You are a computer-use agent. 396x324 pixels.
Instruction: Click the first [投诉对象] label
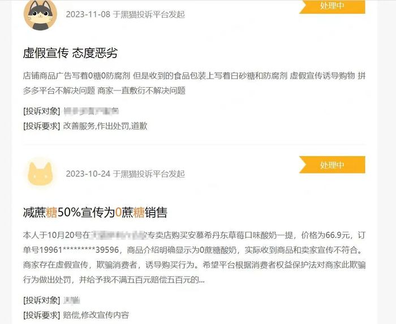tap(41, 111)
